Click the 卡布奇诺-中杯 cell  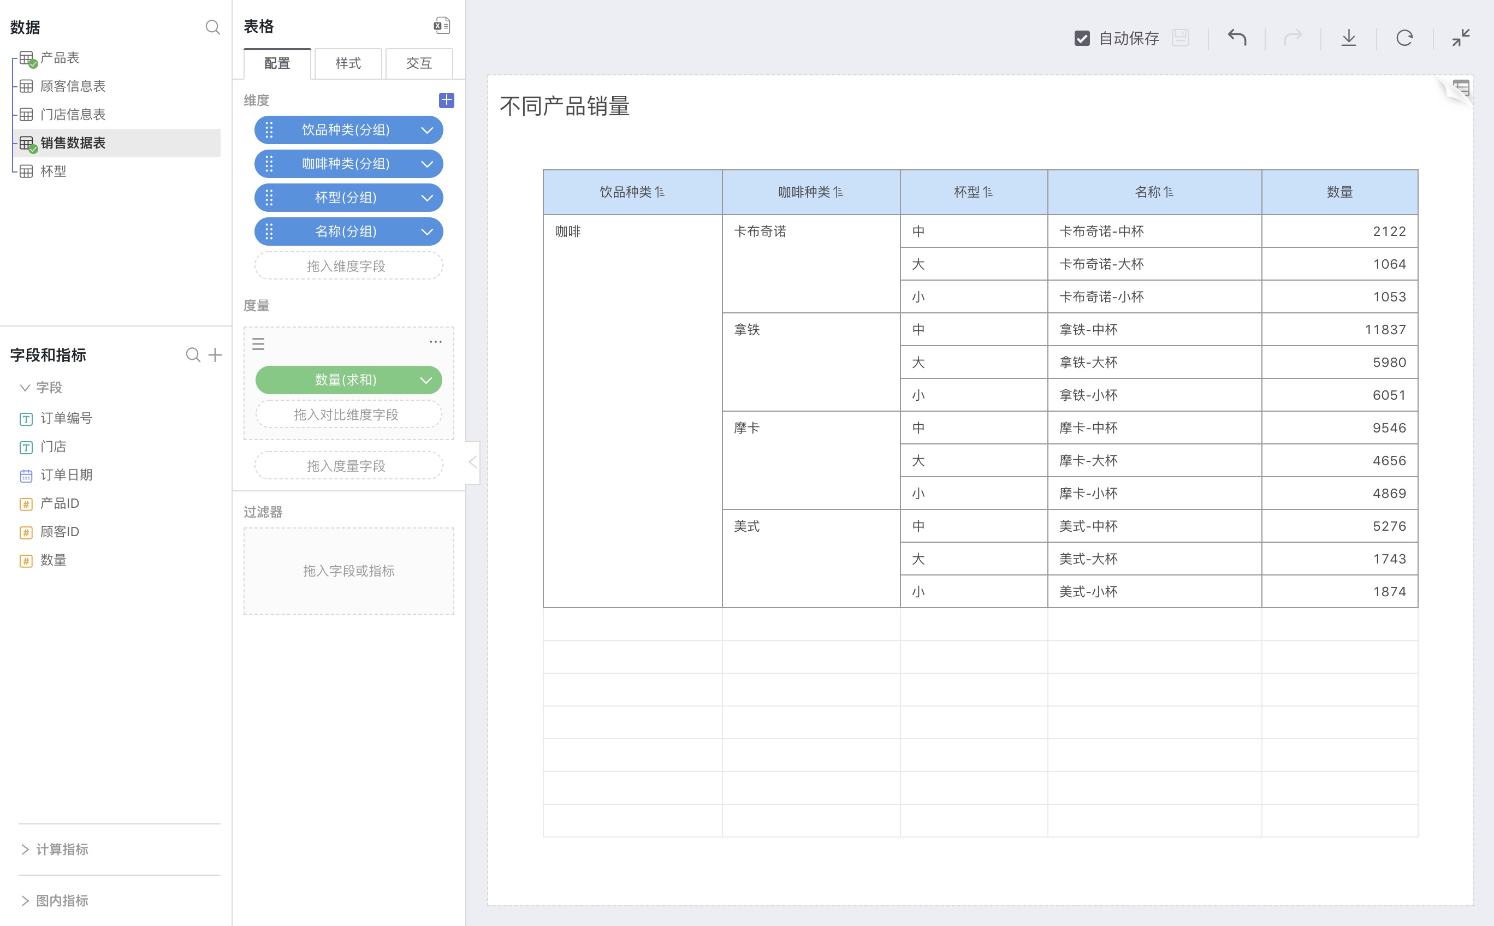pyautogui.click(x=1155, y=231)
